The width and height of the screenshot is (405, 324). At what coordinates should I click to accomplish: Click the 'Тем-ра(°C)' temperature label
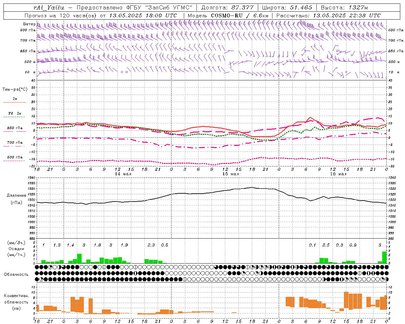click(15, 90)
